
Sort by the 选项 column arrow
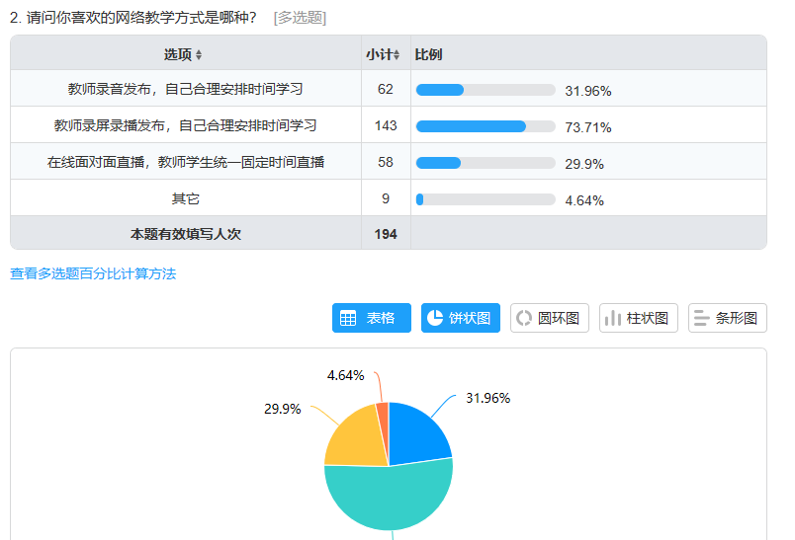click(x=199, y=54)
